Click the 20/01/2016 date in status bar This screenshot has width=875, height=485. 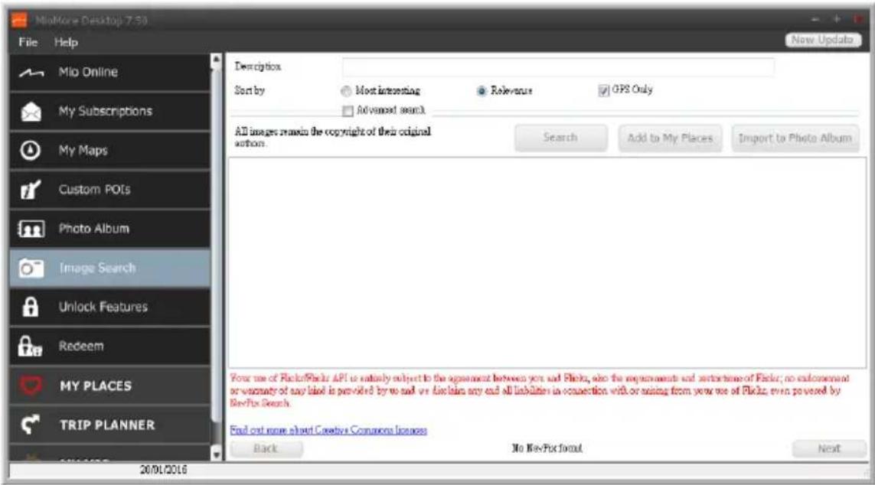coord(164,470)
